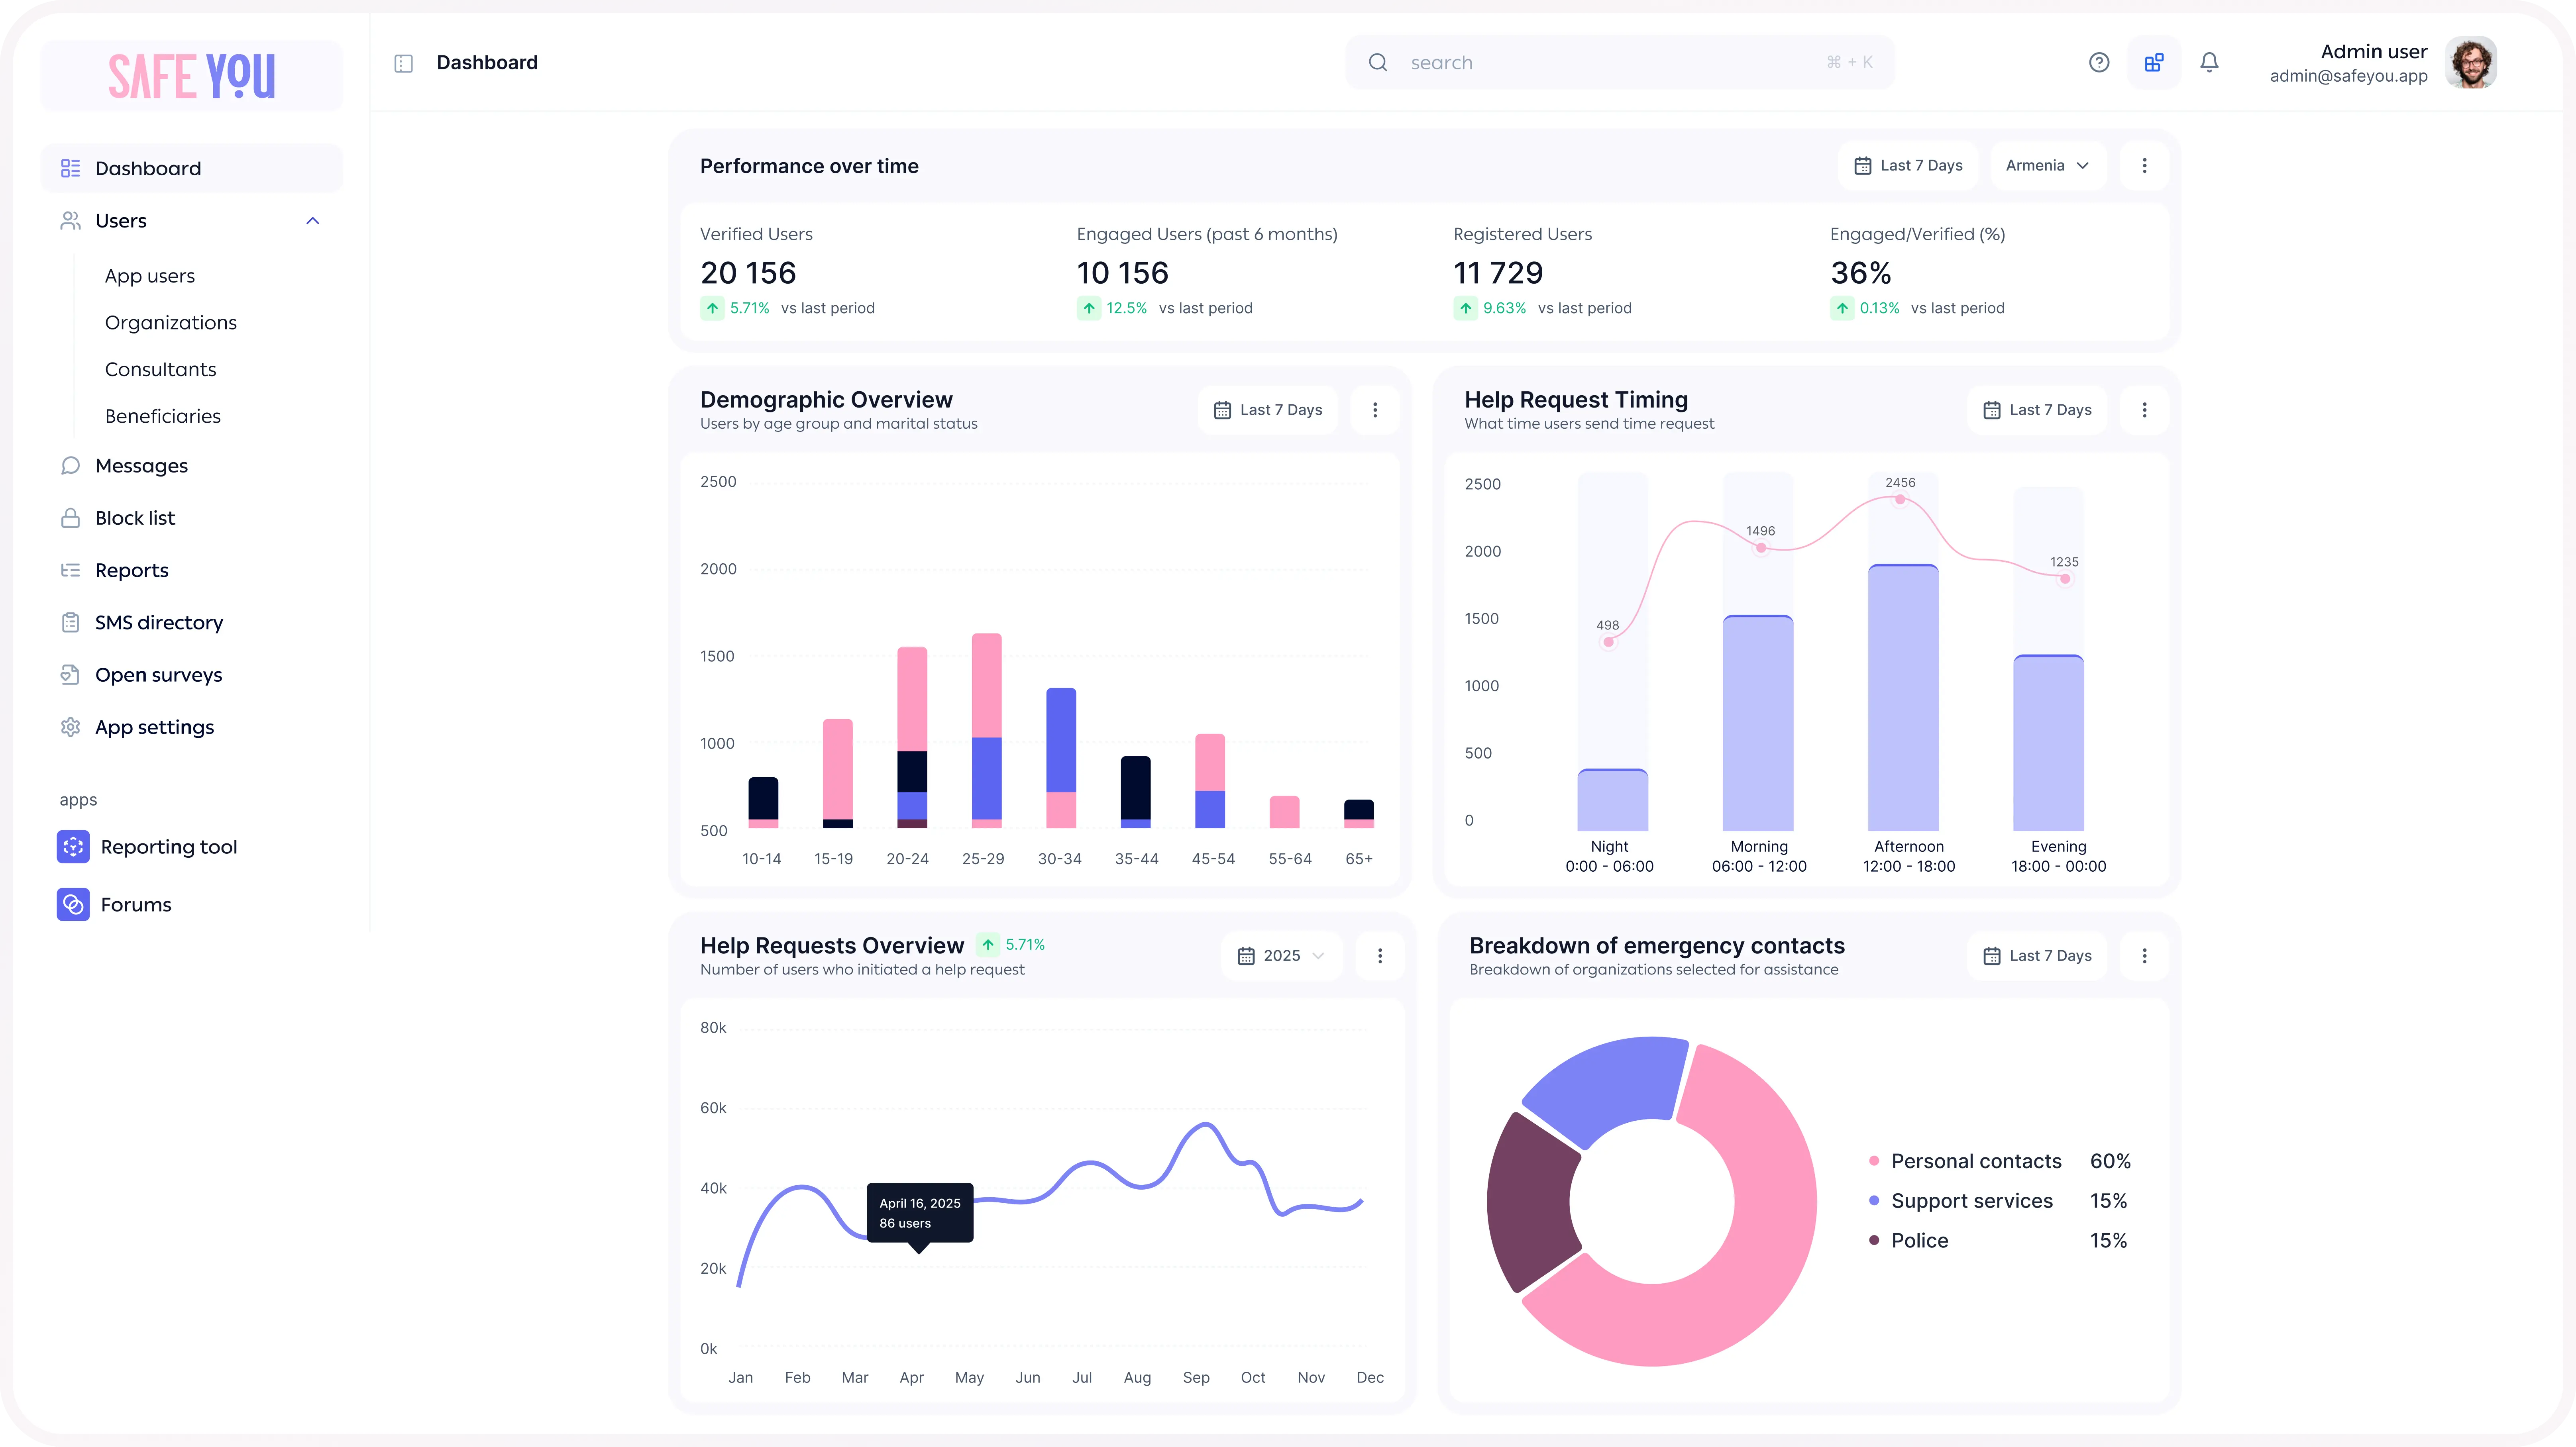Open Beneficiaries submenu item
The image size is (2576, 1447).
point(163,416)
